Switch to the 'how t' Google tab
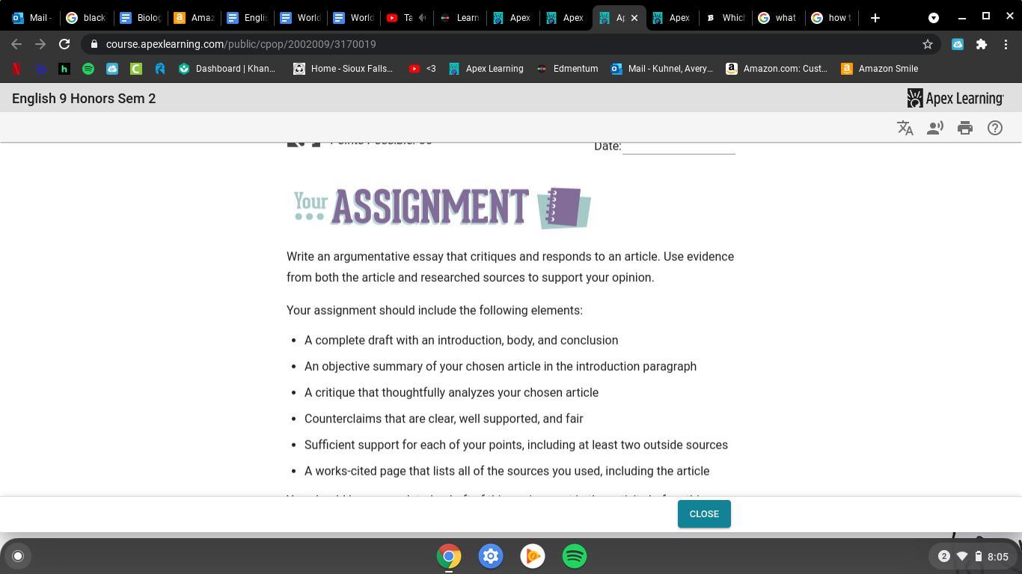1022x574 pixels. tap(832, 18)
